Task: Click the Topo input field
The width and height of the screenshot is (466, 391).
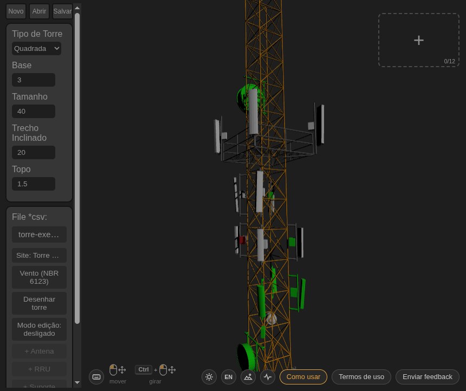Action: coord(34,184)
